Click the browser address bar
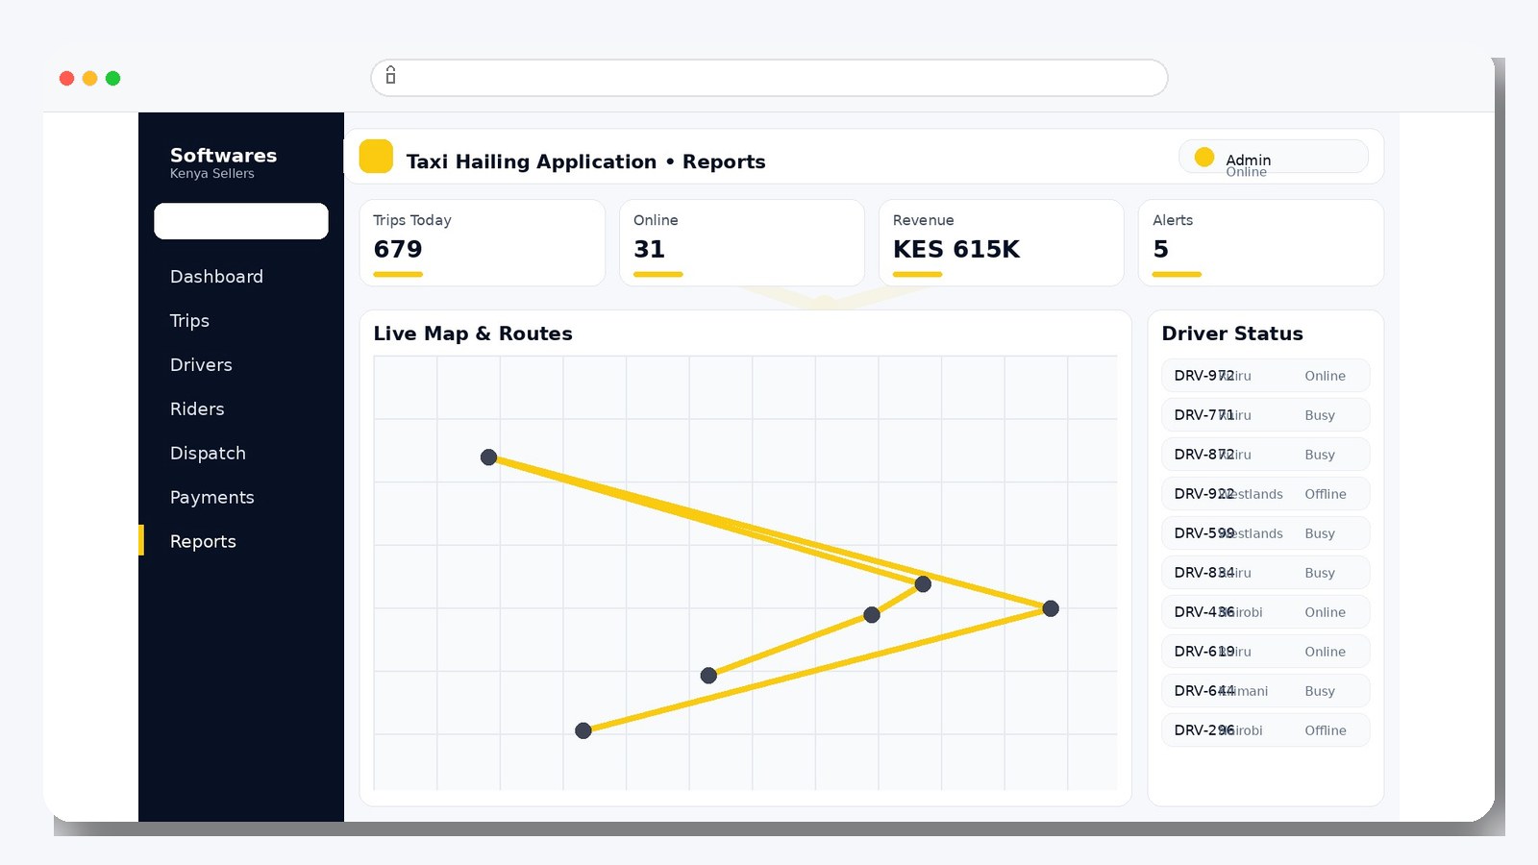Viewport: 1538px width, 865px height. [x=769, y=78]
